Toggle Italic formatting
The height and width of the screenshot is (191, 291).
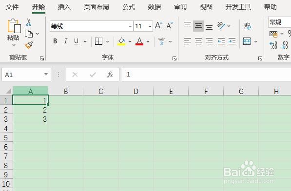[65, 41]
